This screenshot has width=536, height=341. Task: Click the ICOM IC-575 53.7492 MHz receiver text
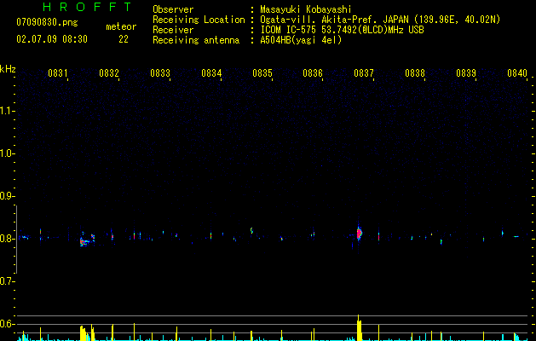tap(342, 30)
